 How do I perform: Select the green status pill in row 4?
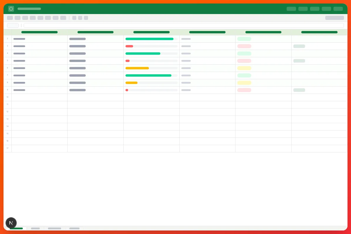click(244, 54)
